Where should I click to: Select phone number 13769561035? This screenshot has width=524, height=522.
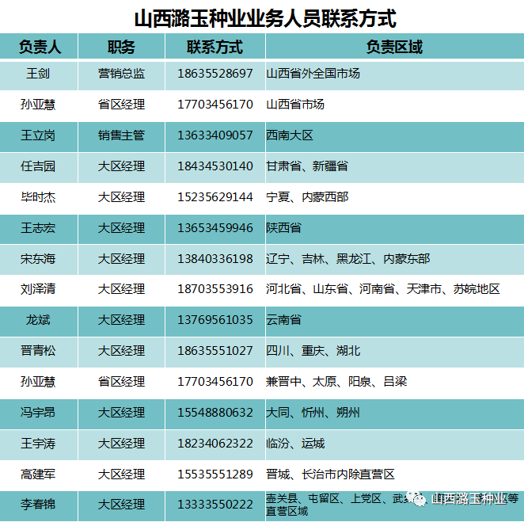tap(215, 320)
